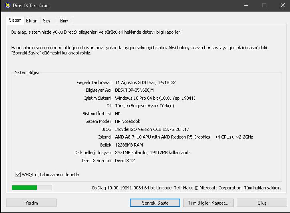The height and width of the screenshot is (213, 290).
Task: Select the DirectX 12 version value
Action: (x=125, y=161)
